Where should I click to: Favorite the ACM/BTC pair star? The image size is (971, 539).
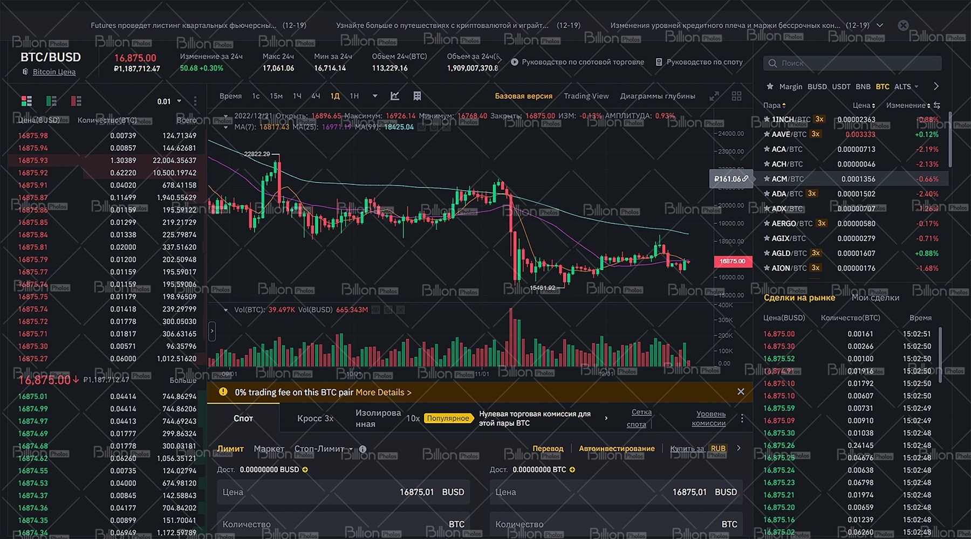coord(767,178)
